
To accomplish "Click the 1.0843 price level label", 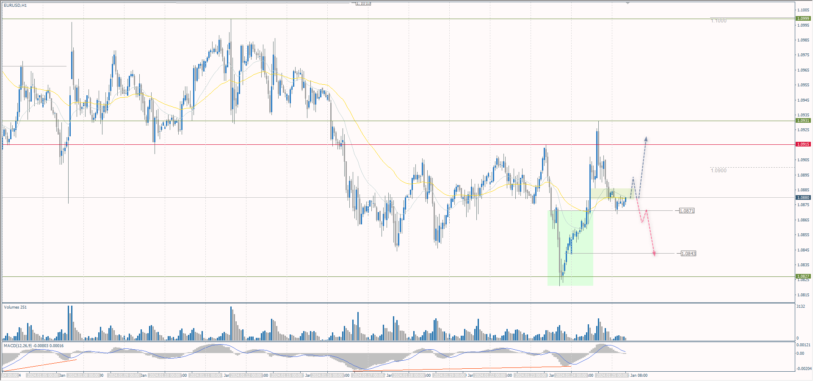I will 688,254.
